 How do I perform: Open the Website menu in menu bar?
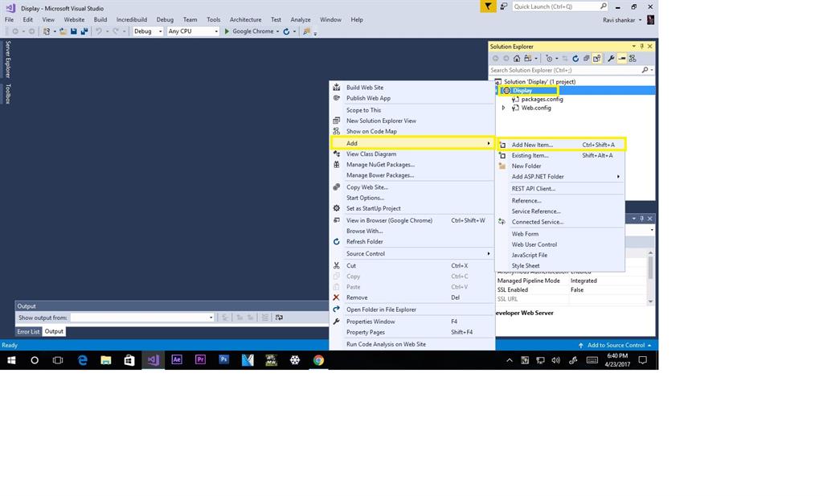(x=74, y=20)
